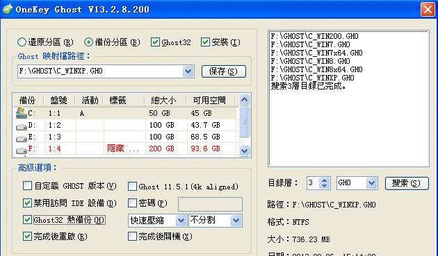
Task: Click the 標籤 column header
Action: point(124,100)
